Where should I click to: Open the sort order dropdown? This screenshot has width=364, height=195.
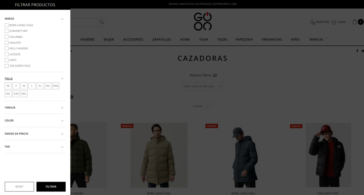coord(203,86)
